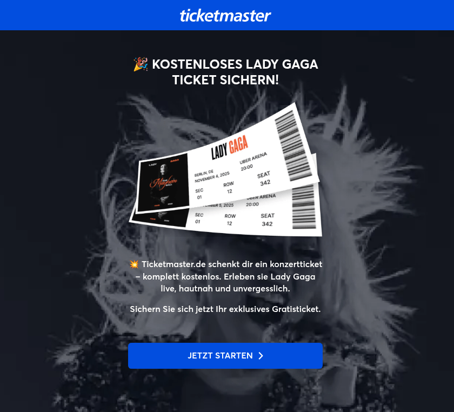The height and width of the screenshot is (412, 454).
Task: Click the party popper emoji icon
Action: click(x=141, y=64)
